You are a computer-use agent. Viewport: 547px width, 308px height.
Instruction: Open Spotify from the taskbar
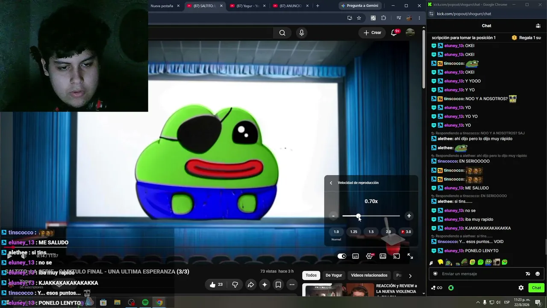pyautogui.click(x=145, y=302)
